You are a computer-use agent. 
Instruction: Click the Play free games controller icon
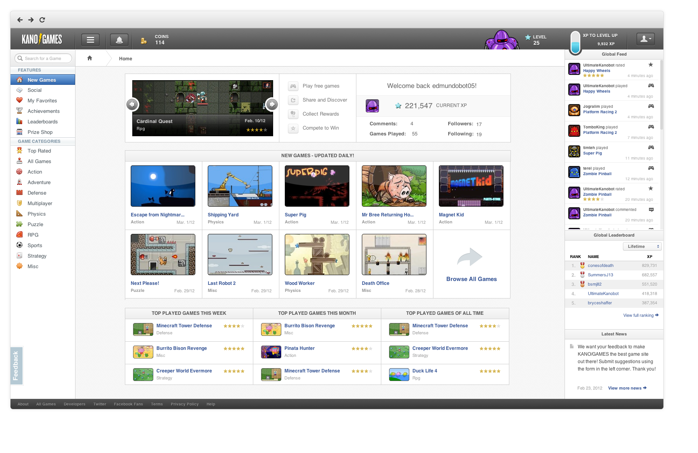pyautogui.click(x=293, y=86)
